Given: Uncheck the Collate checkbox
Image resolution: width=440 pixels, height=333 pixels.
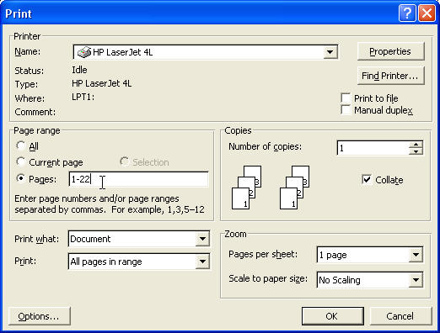Looking at the screenshot, I should click(367, 179).
